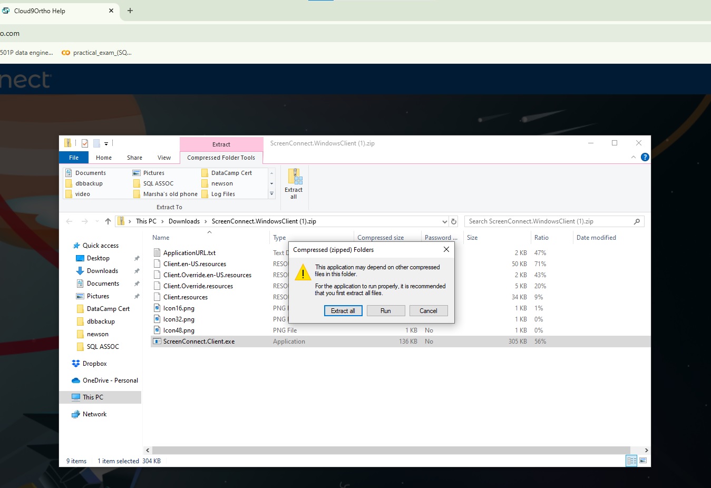Click the horizontal scrollbar right arrow
The width and height of the screenshot is (711, 488).
646,451
